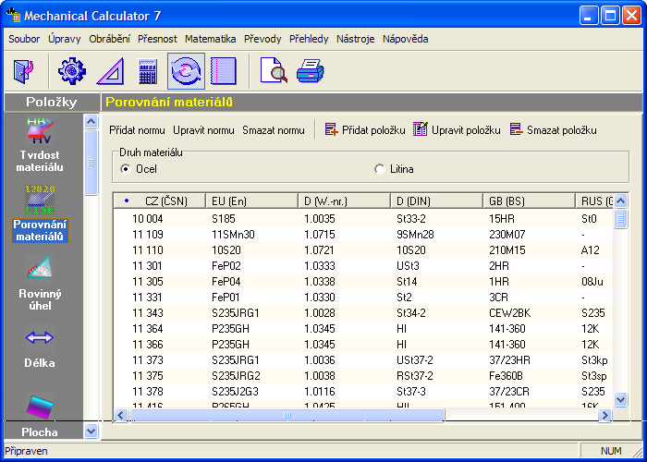Click cell S235J2G3

pyautogui.click(x=235, y=391)
